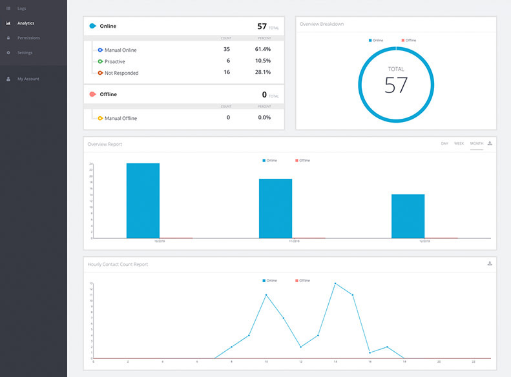
Task: Click the 10/2018 Online bar
Action: [143, 201]
